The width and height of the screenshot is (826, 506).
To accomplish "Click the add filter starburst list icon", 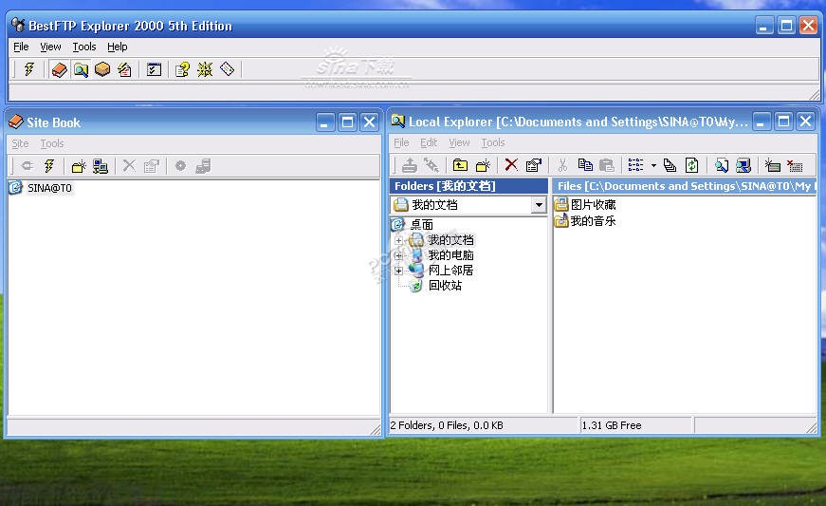I will click(x=772, y=165).
